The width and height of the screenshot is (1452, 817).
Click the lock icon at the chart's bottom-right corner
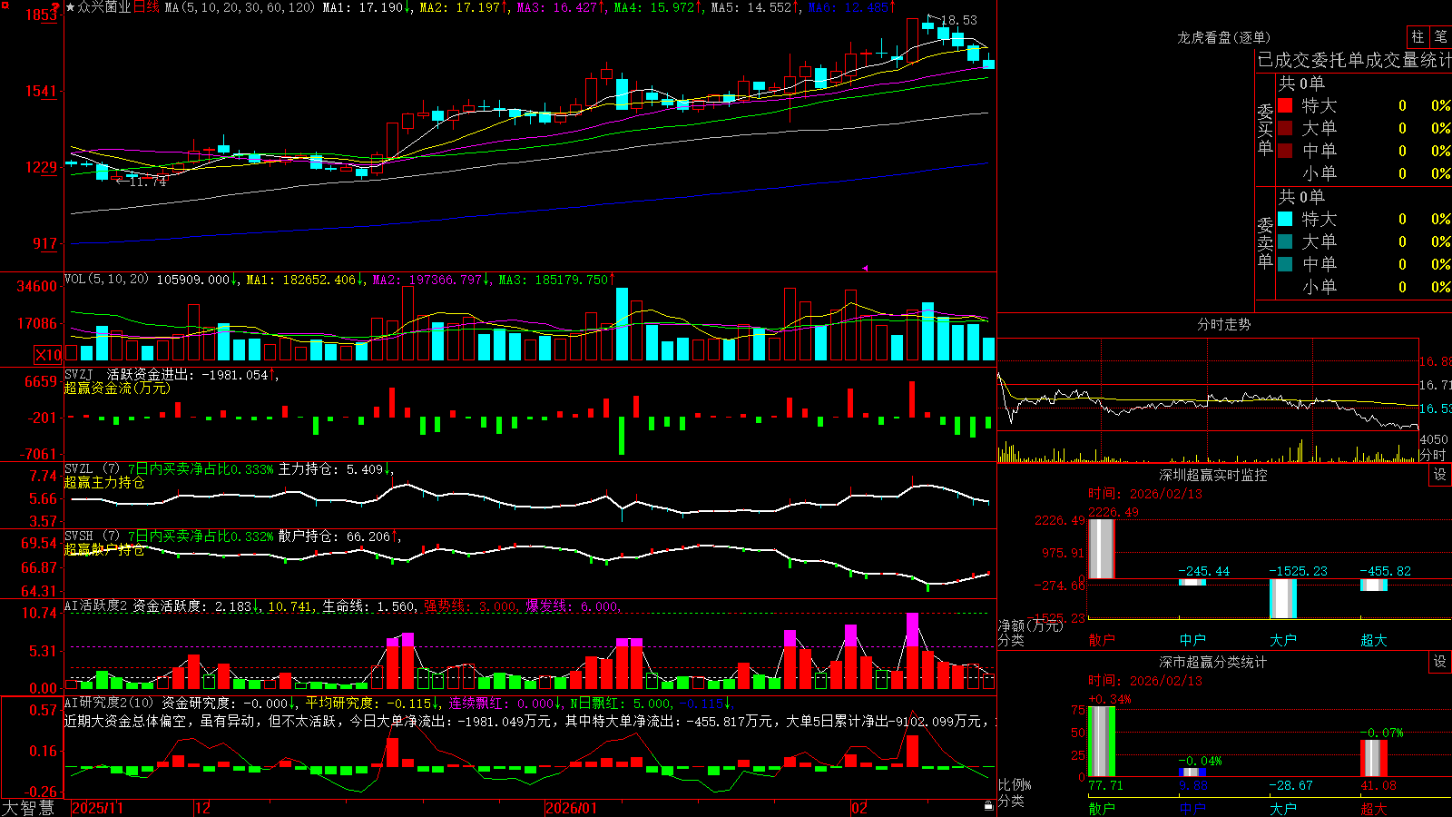(x=989, y=806)
